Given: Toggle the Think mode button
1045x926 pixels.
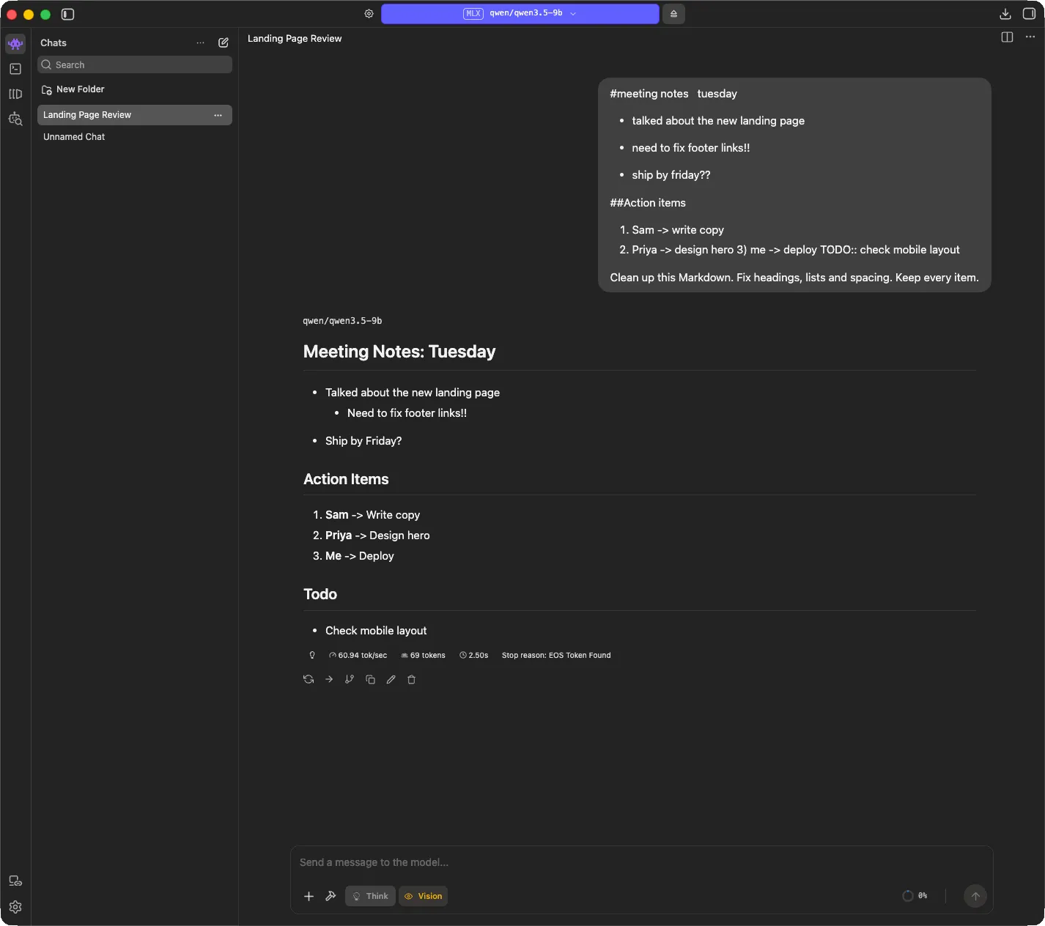Looking at the screenshot, I should click(x=370, y=896).
